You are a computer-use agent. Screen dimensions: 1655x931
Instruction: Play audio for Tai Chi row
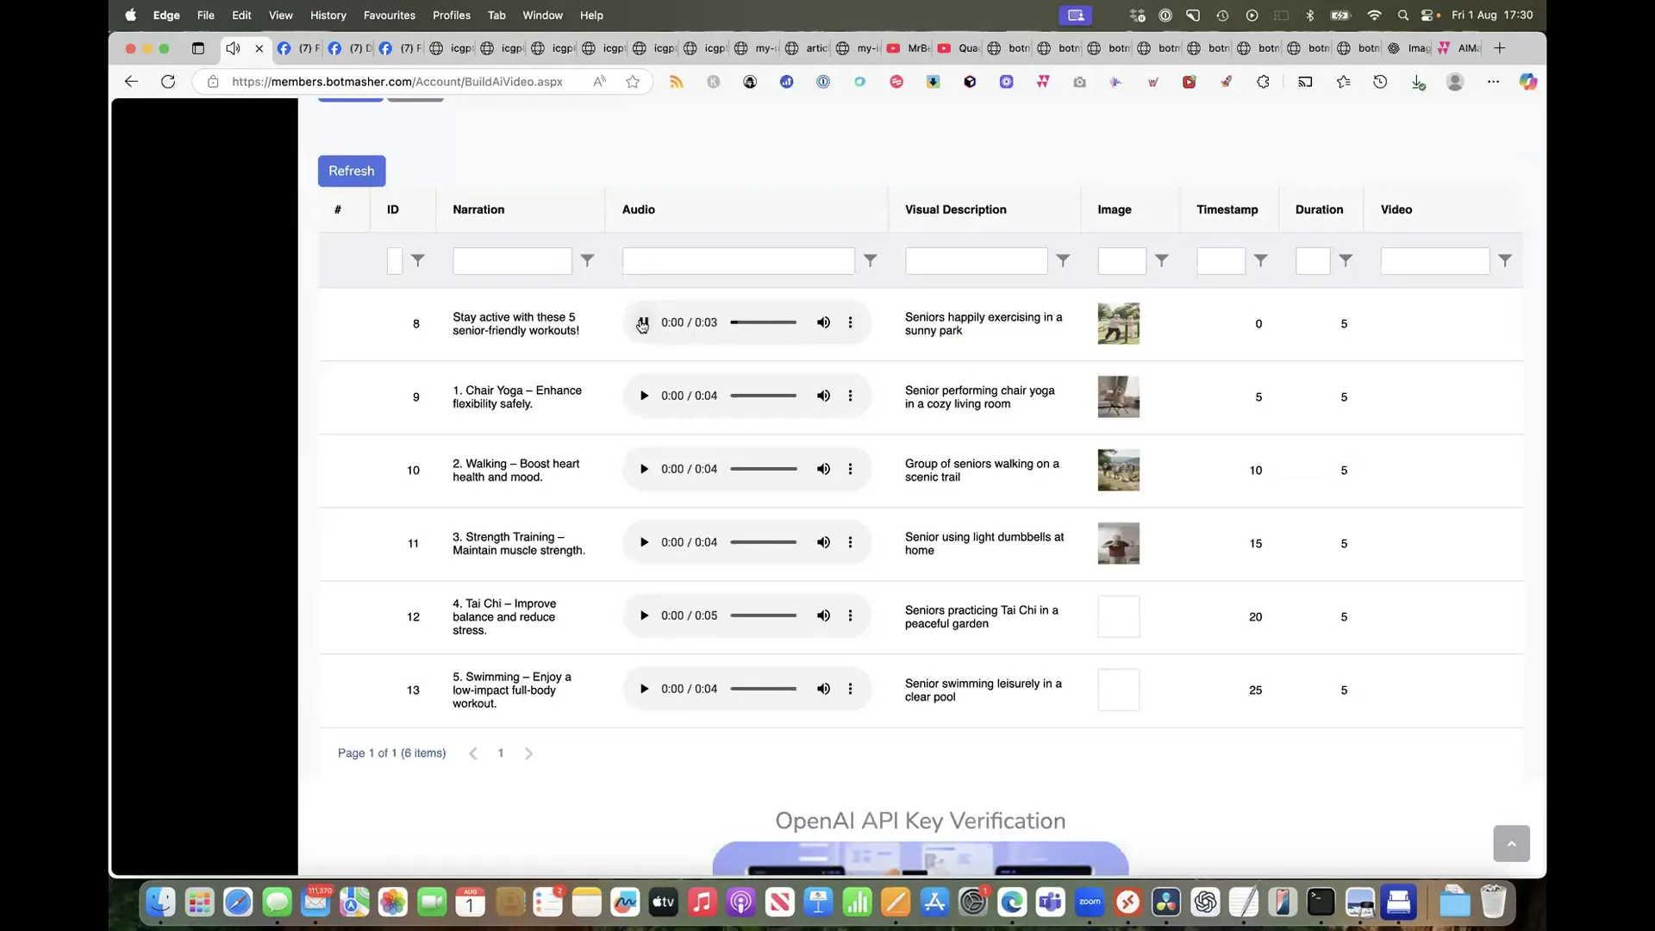pos(644,615)
